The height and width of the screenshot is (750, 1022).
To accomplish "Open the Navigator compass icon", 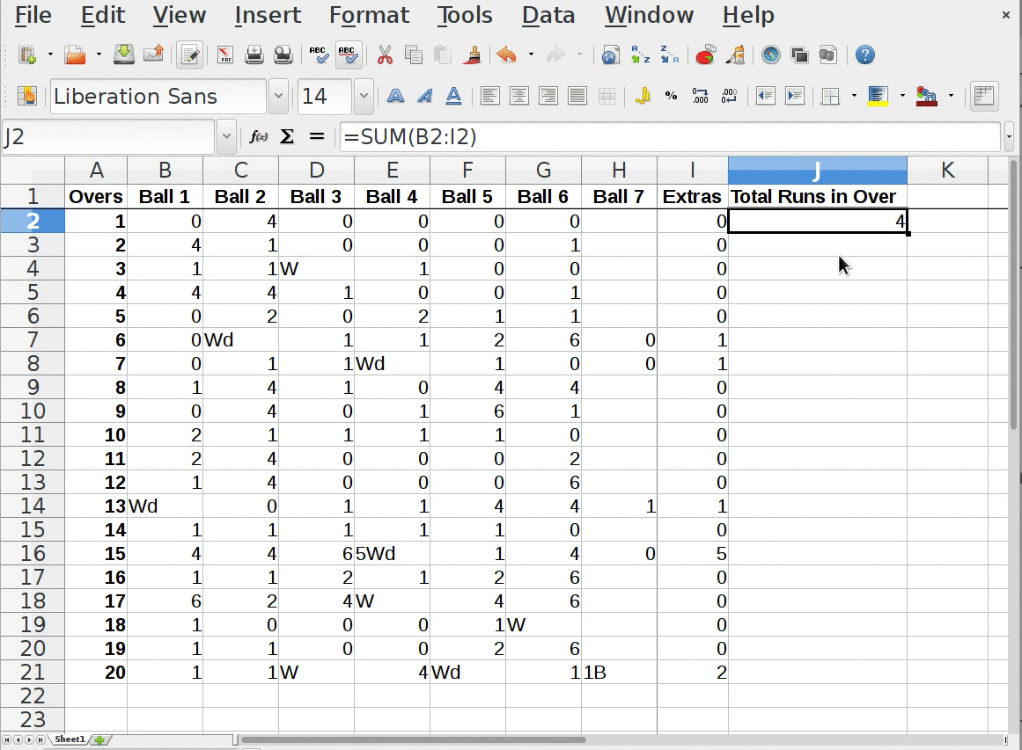I will tap(771, 55).
